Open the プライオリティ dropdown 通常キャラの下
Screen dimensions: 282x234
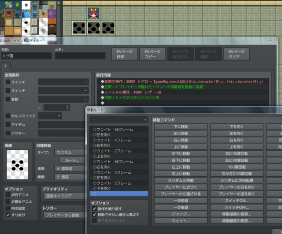64,196
